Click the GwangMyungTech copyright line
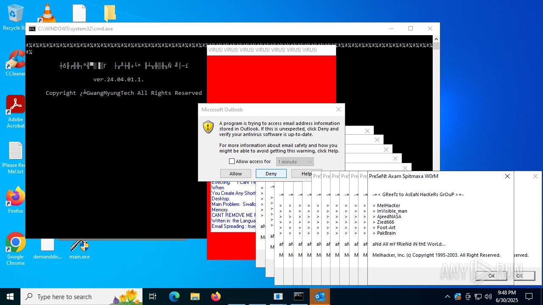Viewport: 543px width, 305px height. pyautogui.click(x=124, y=93)
